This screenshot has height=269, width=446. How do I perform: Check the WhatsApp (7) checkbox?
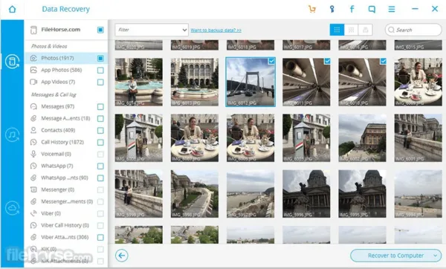100,166
